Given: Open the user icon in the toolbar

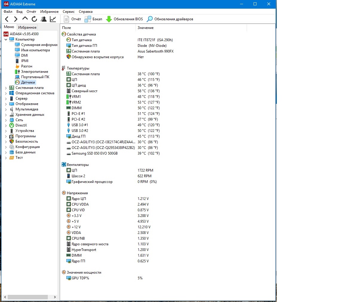Looking at the screenshot, I should click(44, 19).
